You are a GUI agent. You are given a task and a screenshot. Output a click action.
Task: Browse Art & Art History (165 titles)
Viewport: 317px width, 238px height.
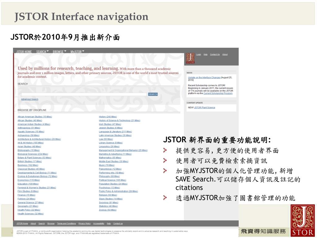[x=31, y=143]
